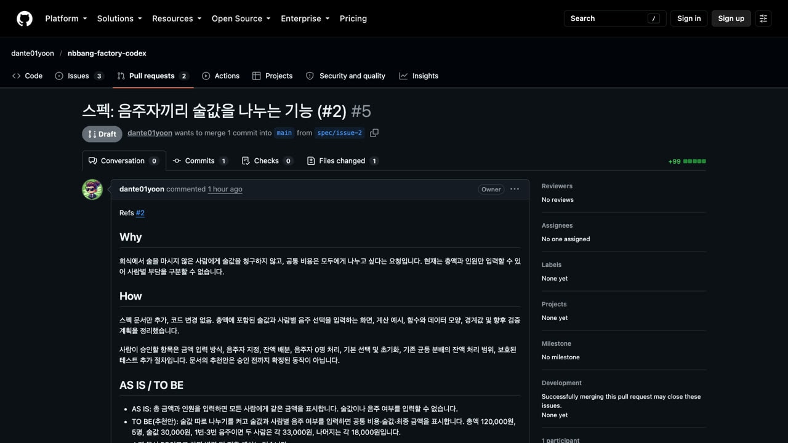Screen dimensions: 788x443
Task: Click the 'No one assigned' text
Action: (566, 239)
